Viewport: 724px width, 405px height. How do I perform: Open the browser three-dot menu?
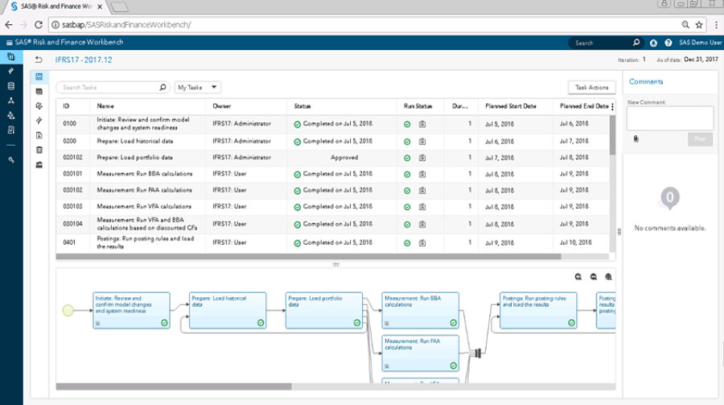716,25
